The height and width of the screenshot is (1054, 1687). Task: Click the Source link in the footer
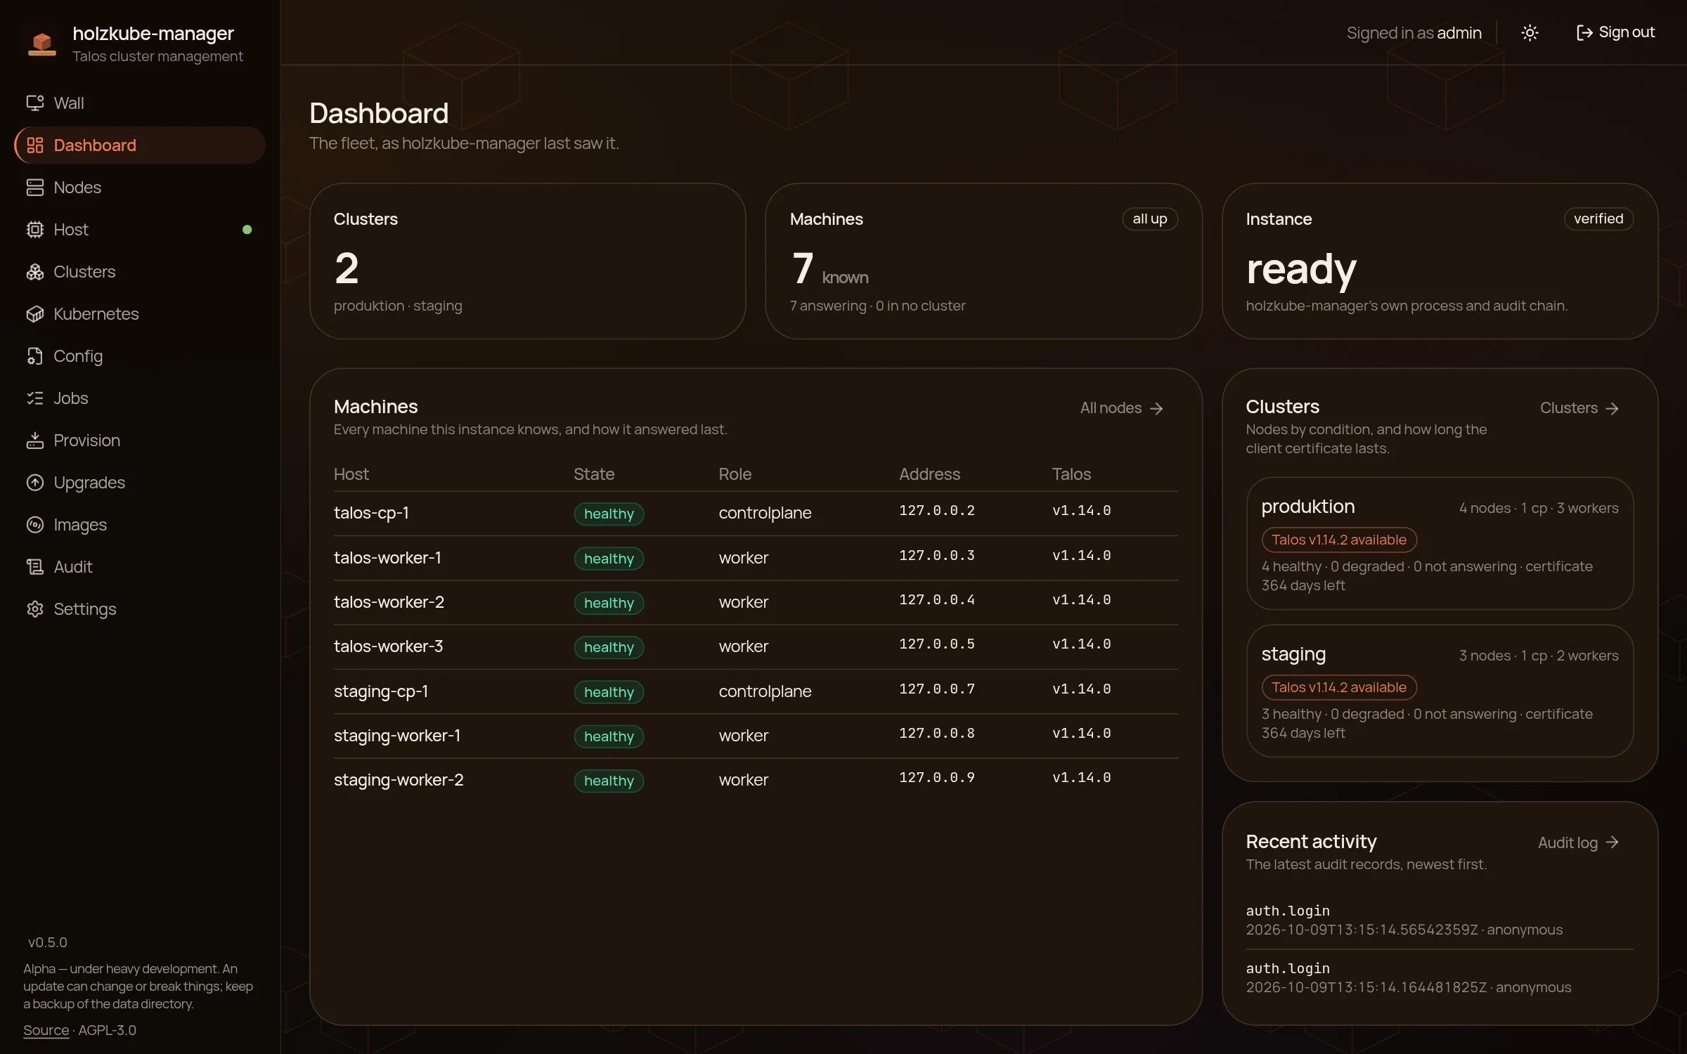(x=46, y=1031)
